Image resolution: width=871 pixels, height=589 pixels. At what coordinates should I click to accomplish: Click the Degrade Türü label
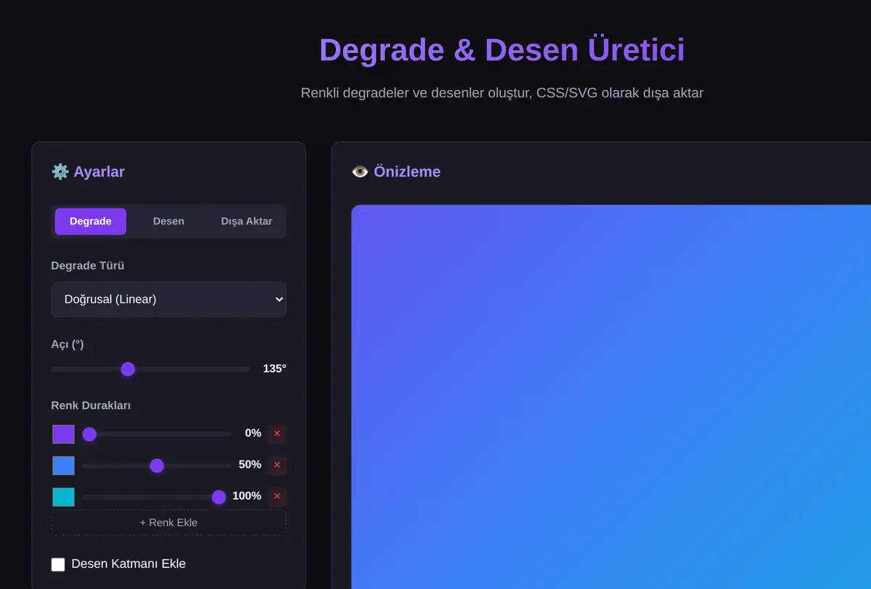[x=88, y=266]
